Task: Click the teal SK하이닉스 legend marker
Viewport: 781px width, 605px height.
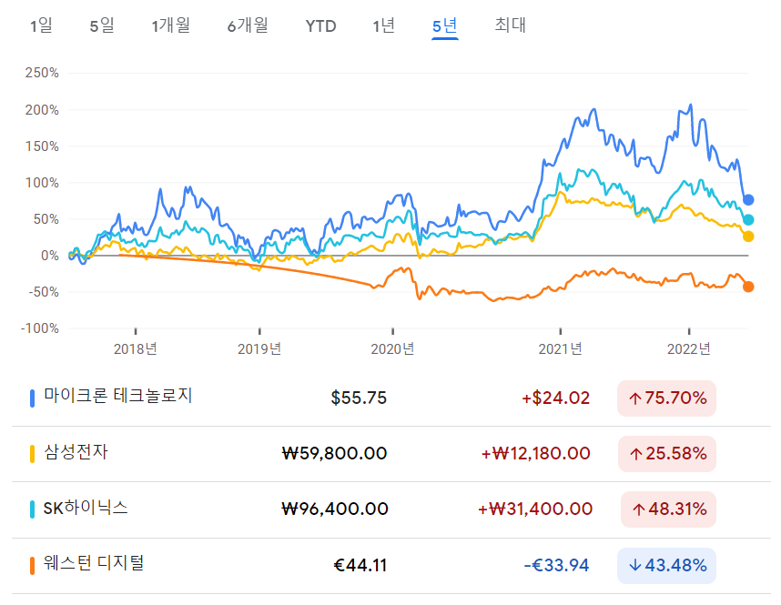Action: [33, 509]
